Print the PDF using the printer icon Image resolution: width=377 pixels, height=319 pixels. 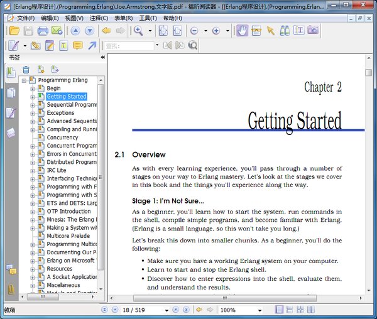43,31
